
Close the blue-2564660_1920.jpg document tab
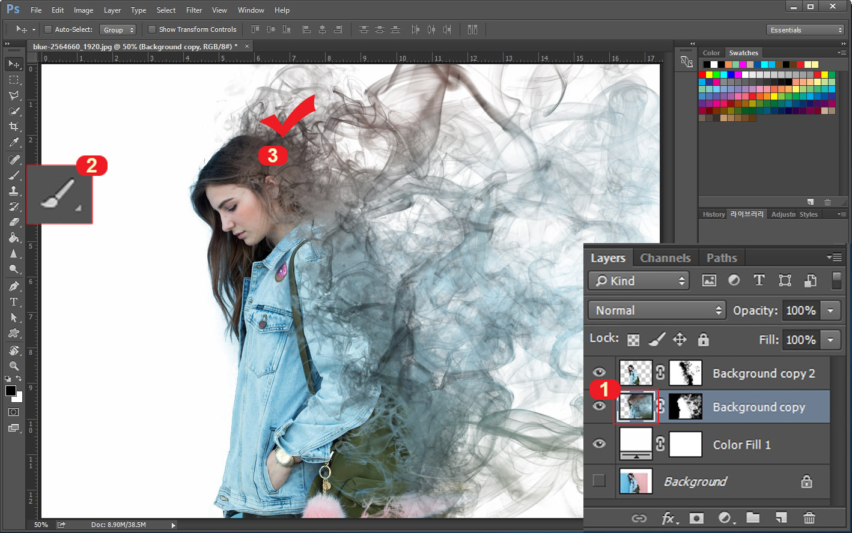click(x=247, y=46)
